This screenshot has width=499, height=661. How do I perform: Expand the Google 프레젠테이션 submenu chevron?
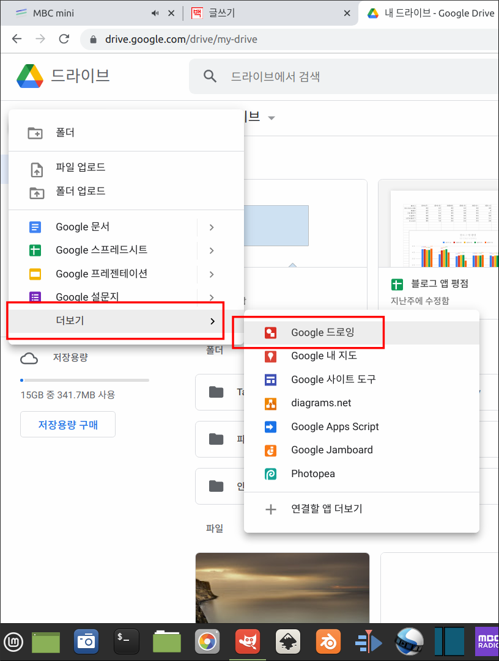tap(211, 274)
